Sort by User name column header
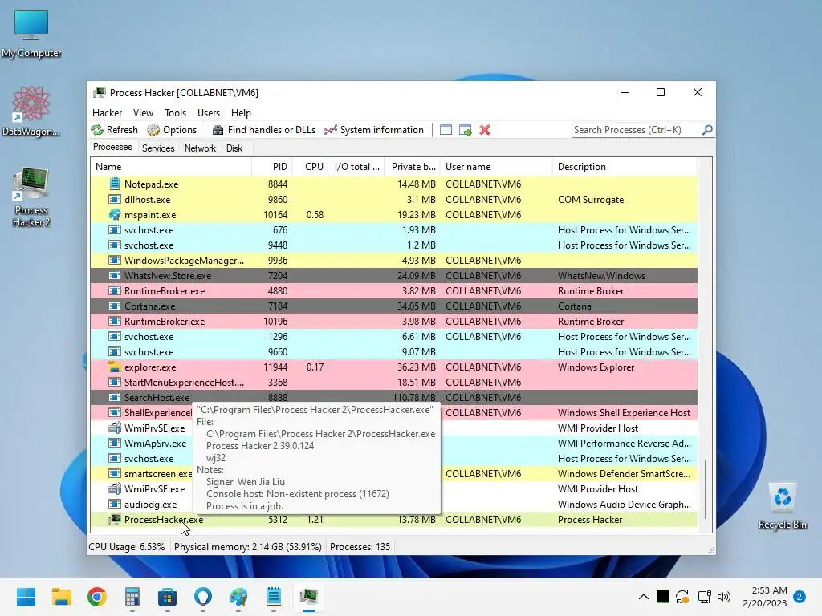The width and height of the screenshot is (822, 616). click(x=496, y=167)
